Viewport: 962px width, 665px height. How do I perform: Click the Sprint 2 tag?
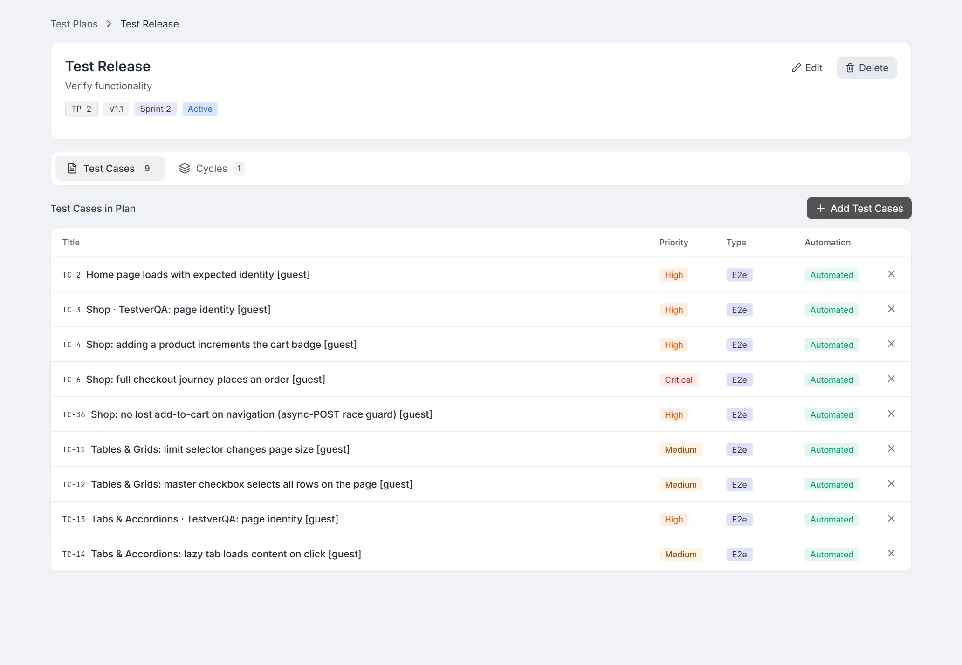(x=156, y=109)
